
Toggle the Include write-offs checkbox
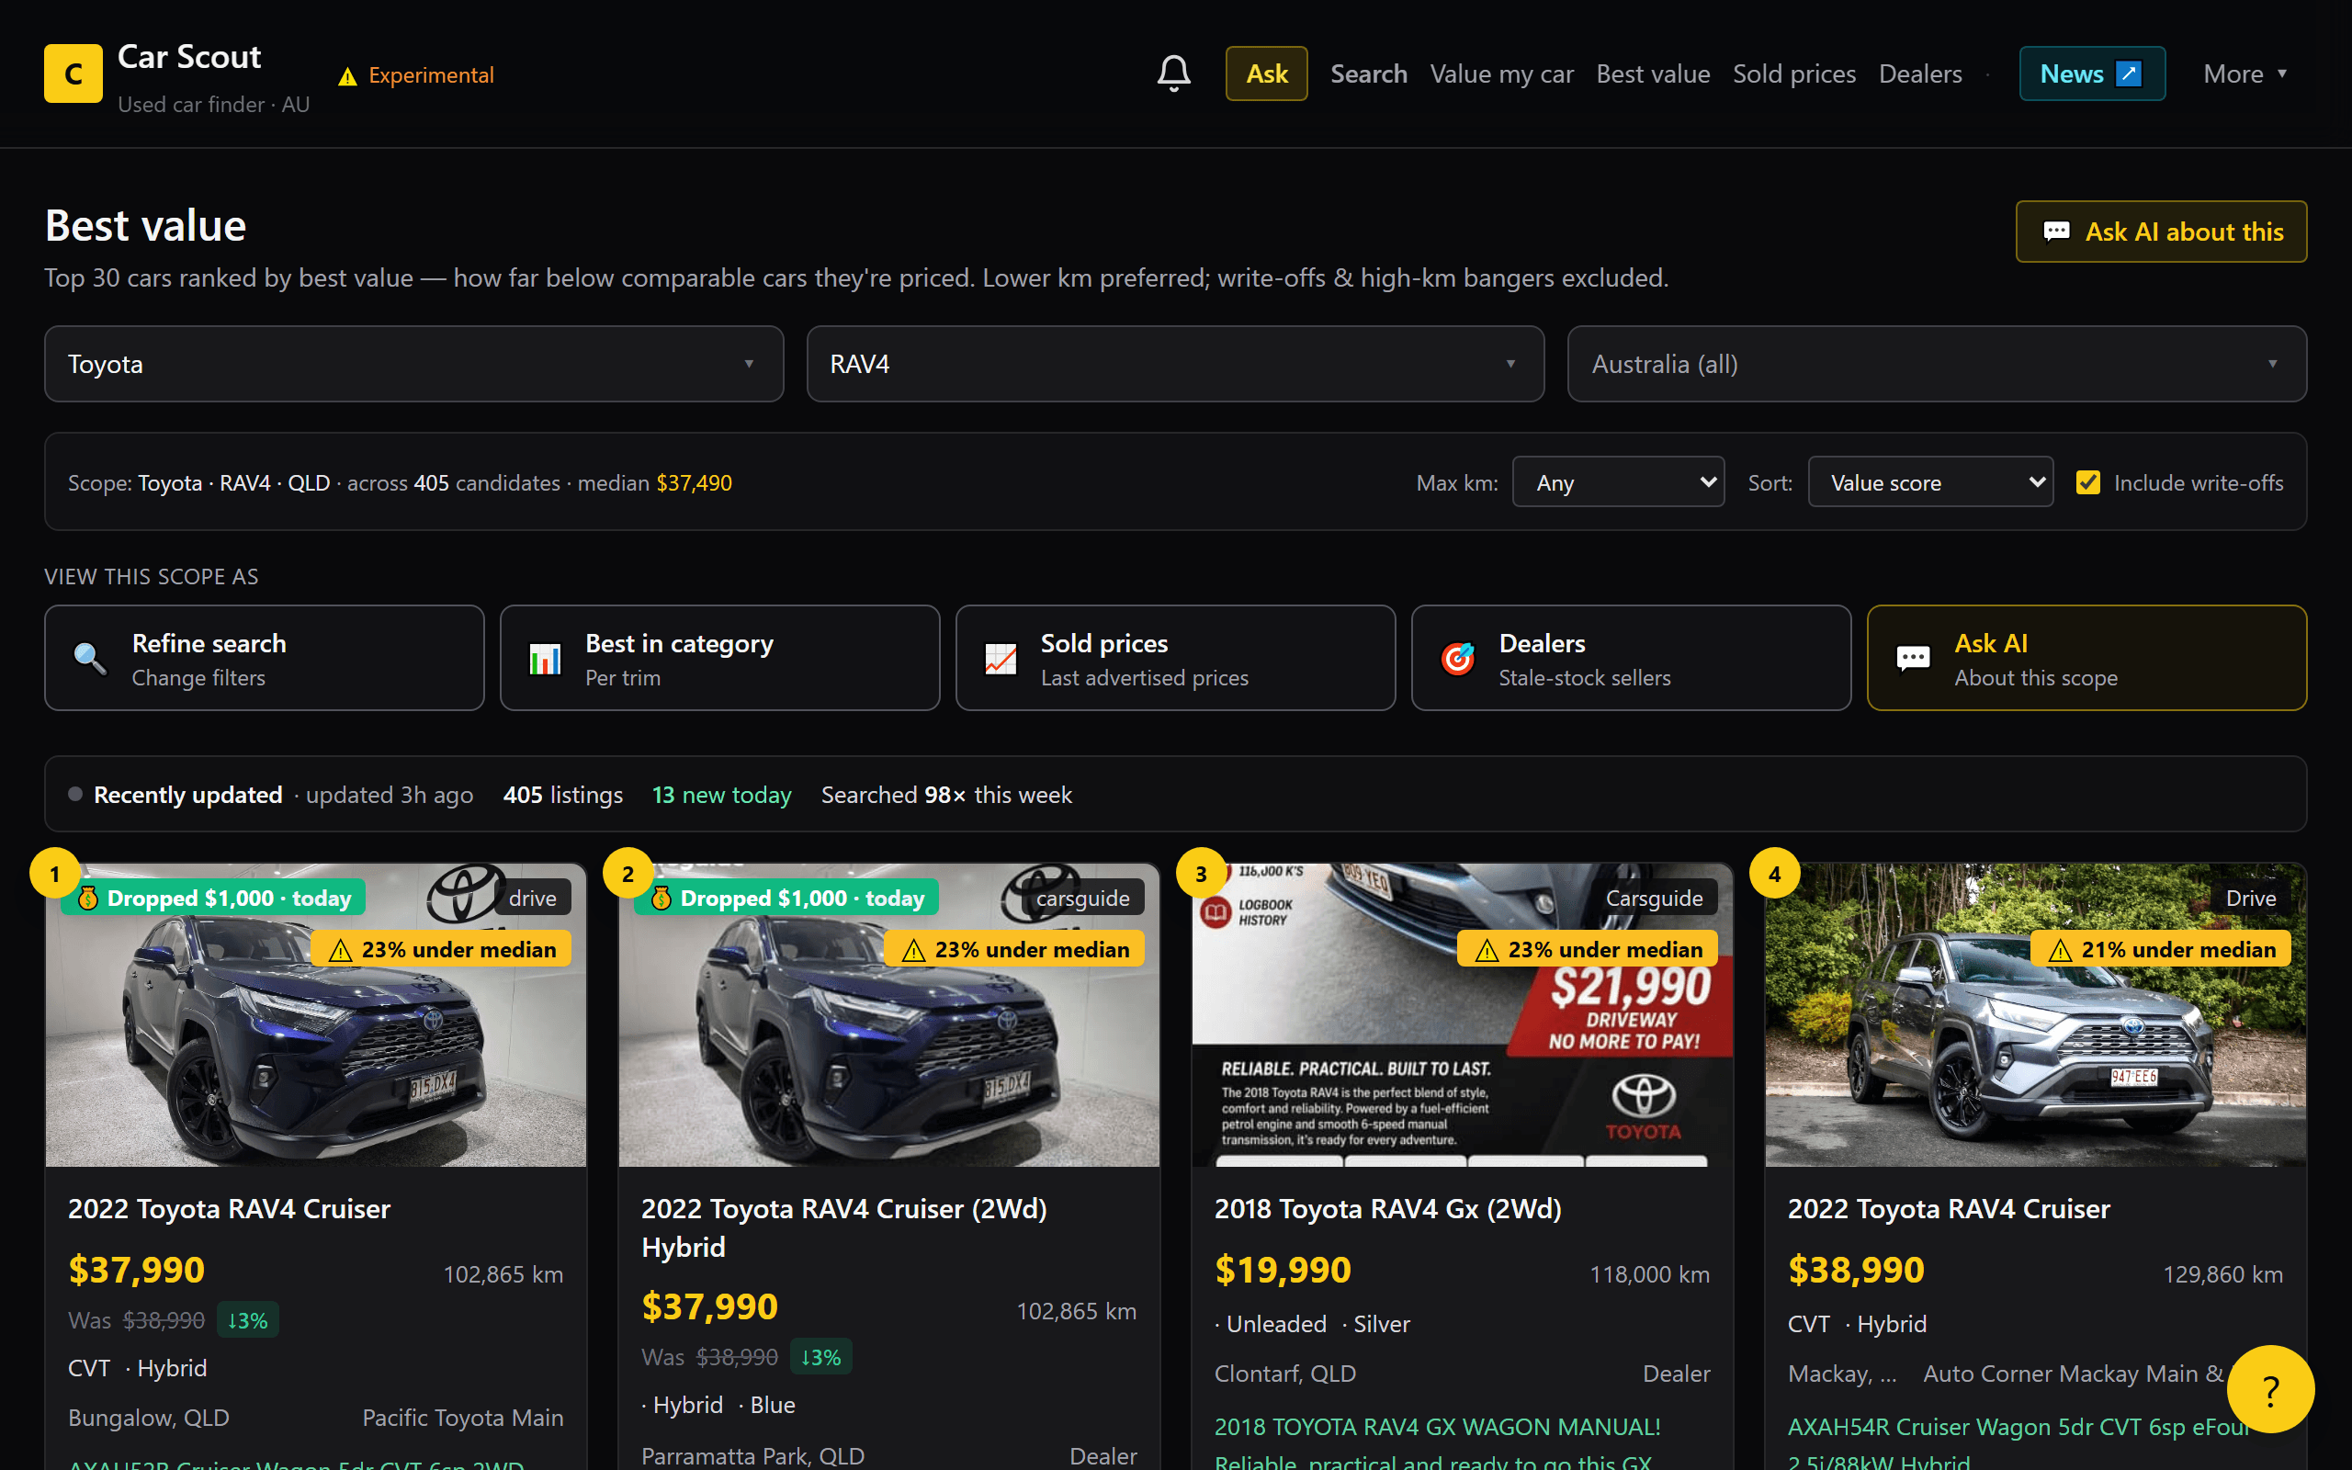[2087, 482]
